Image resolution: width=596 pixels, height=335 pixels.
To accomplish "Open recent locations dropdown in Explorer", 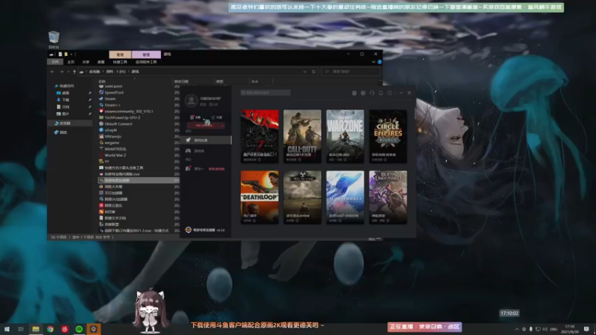I will [69, 71].
